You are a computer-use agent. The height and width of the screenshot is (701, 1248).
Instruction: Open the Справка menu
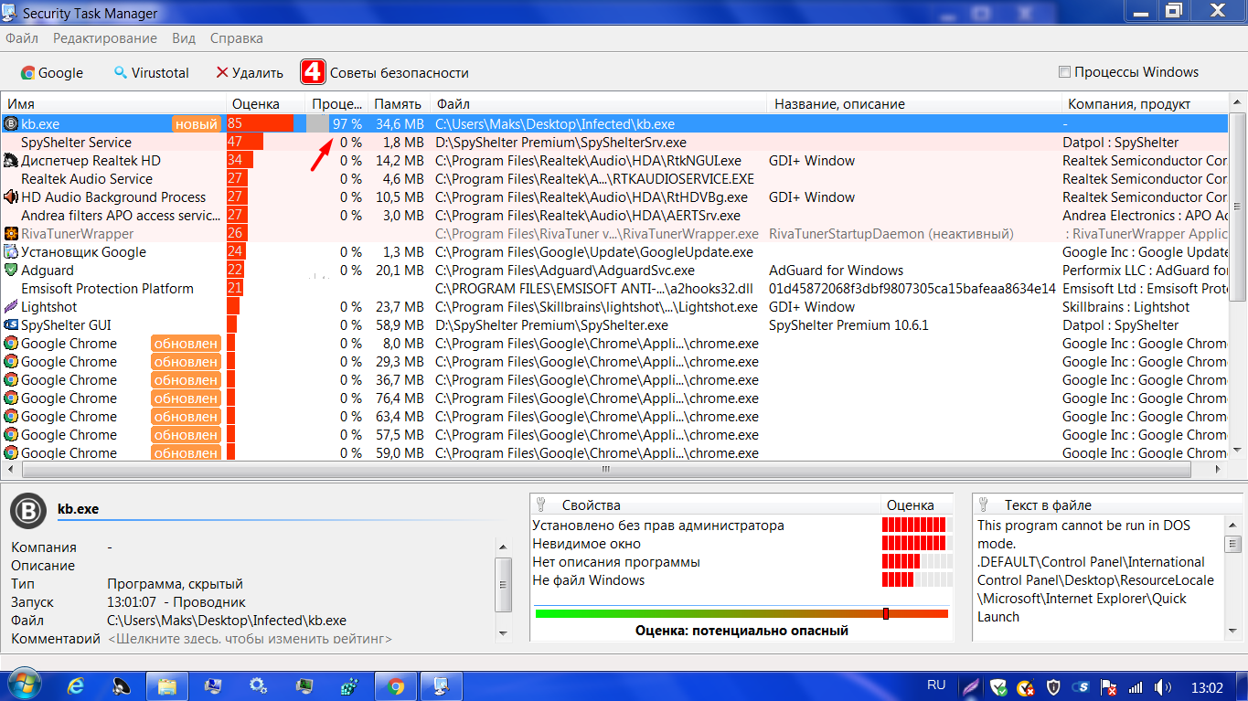pos(237,38)
